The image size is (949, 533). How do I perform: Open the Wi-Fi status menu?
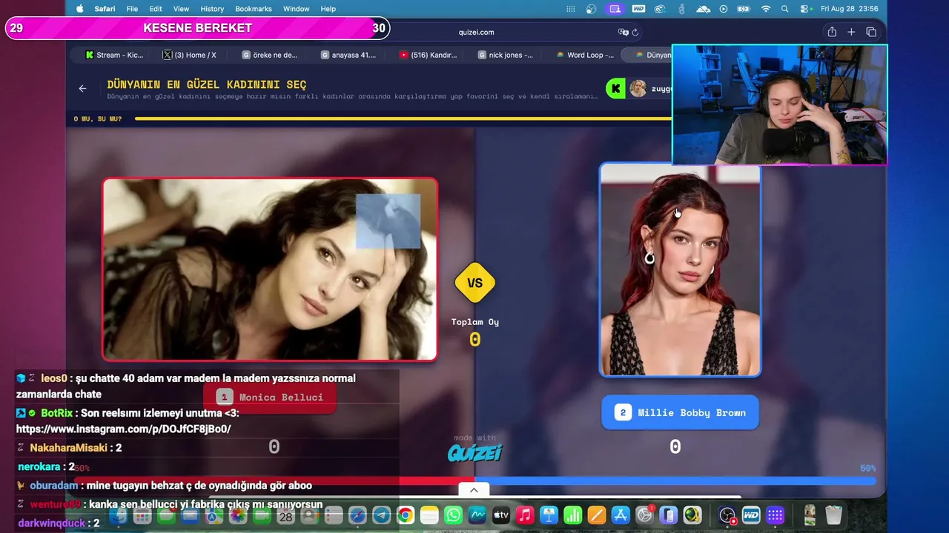pos(766,9)
